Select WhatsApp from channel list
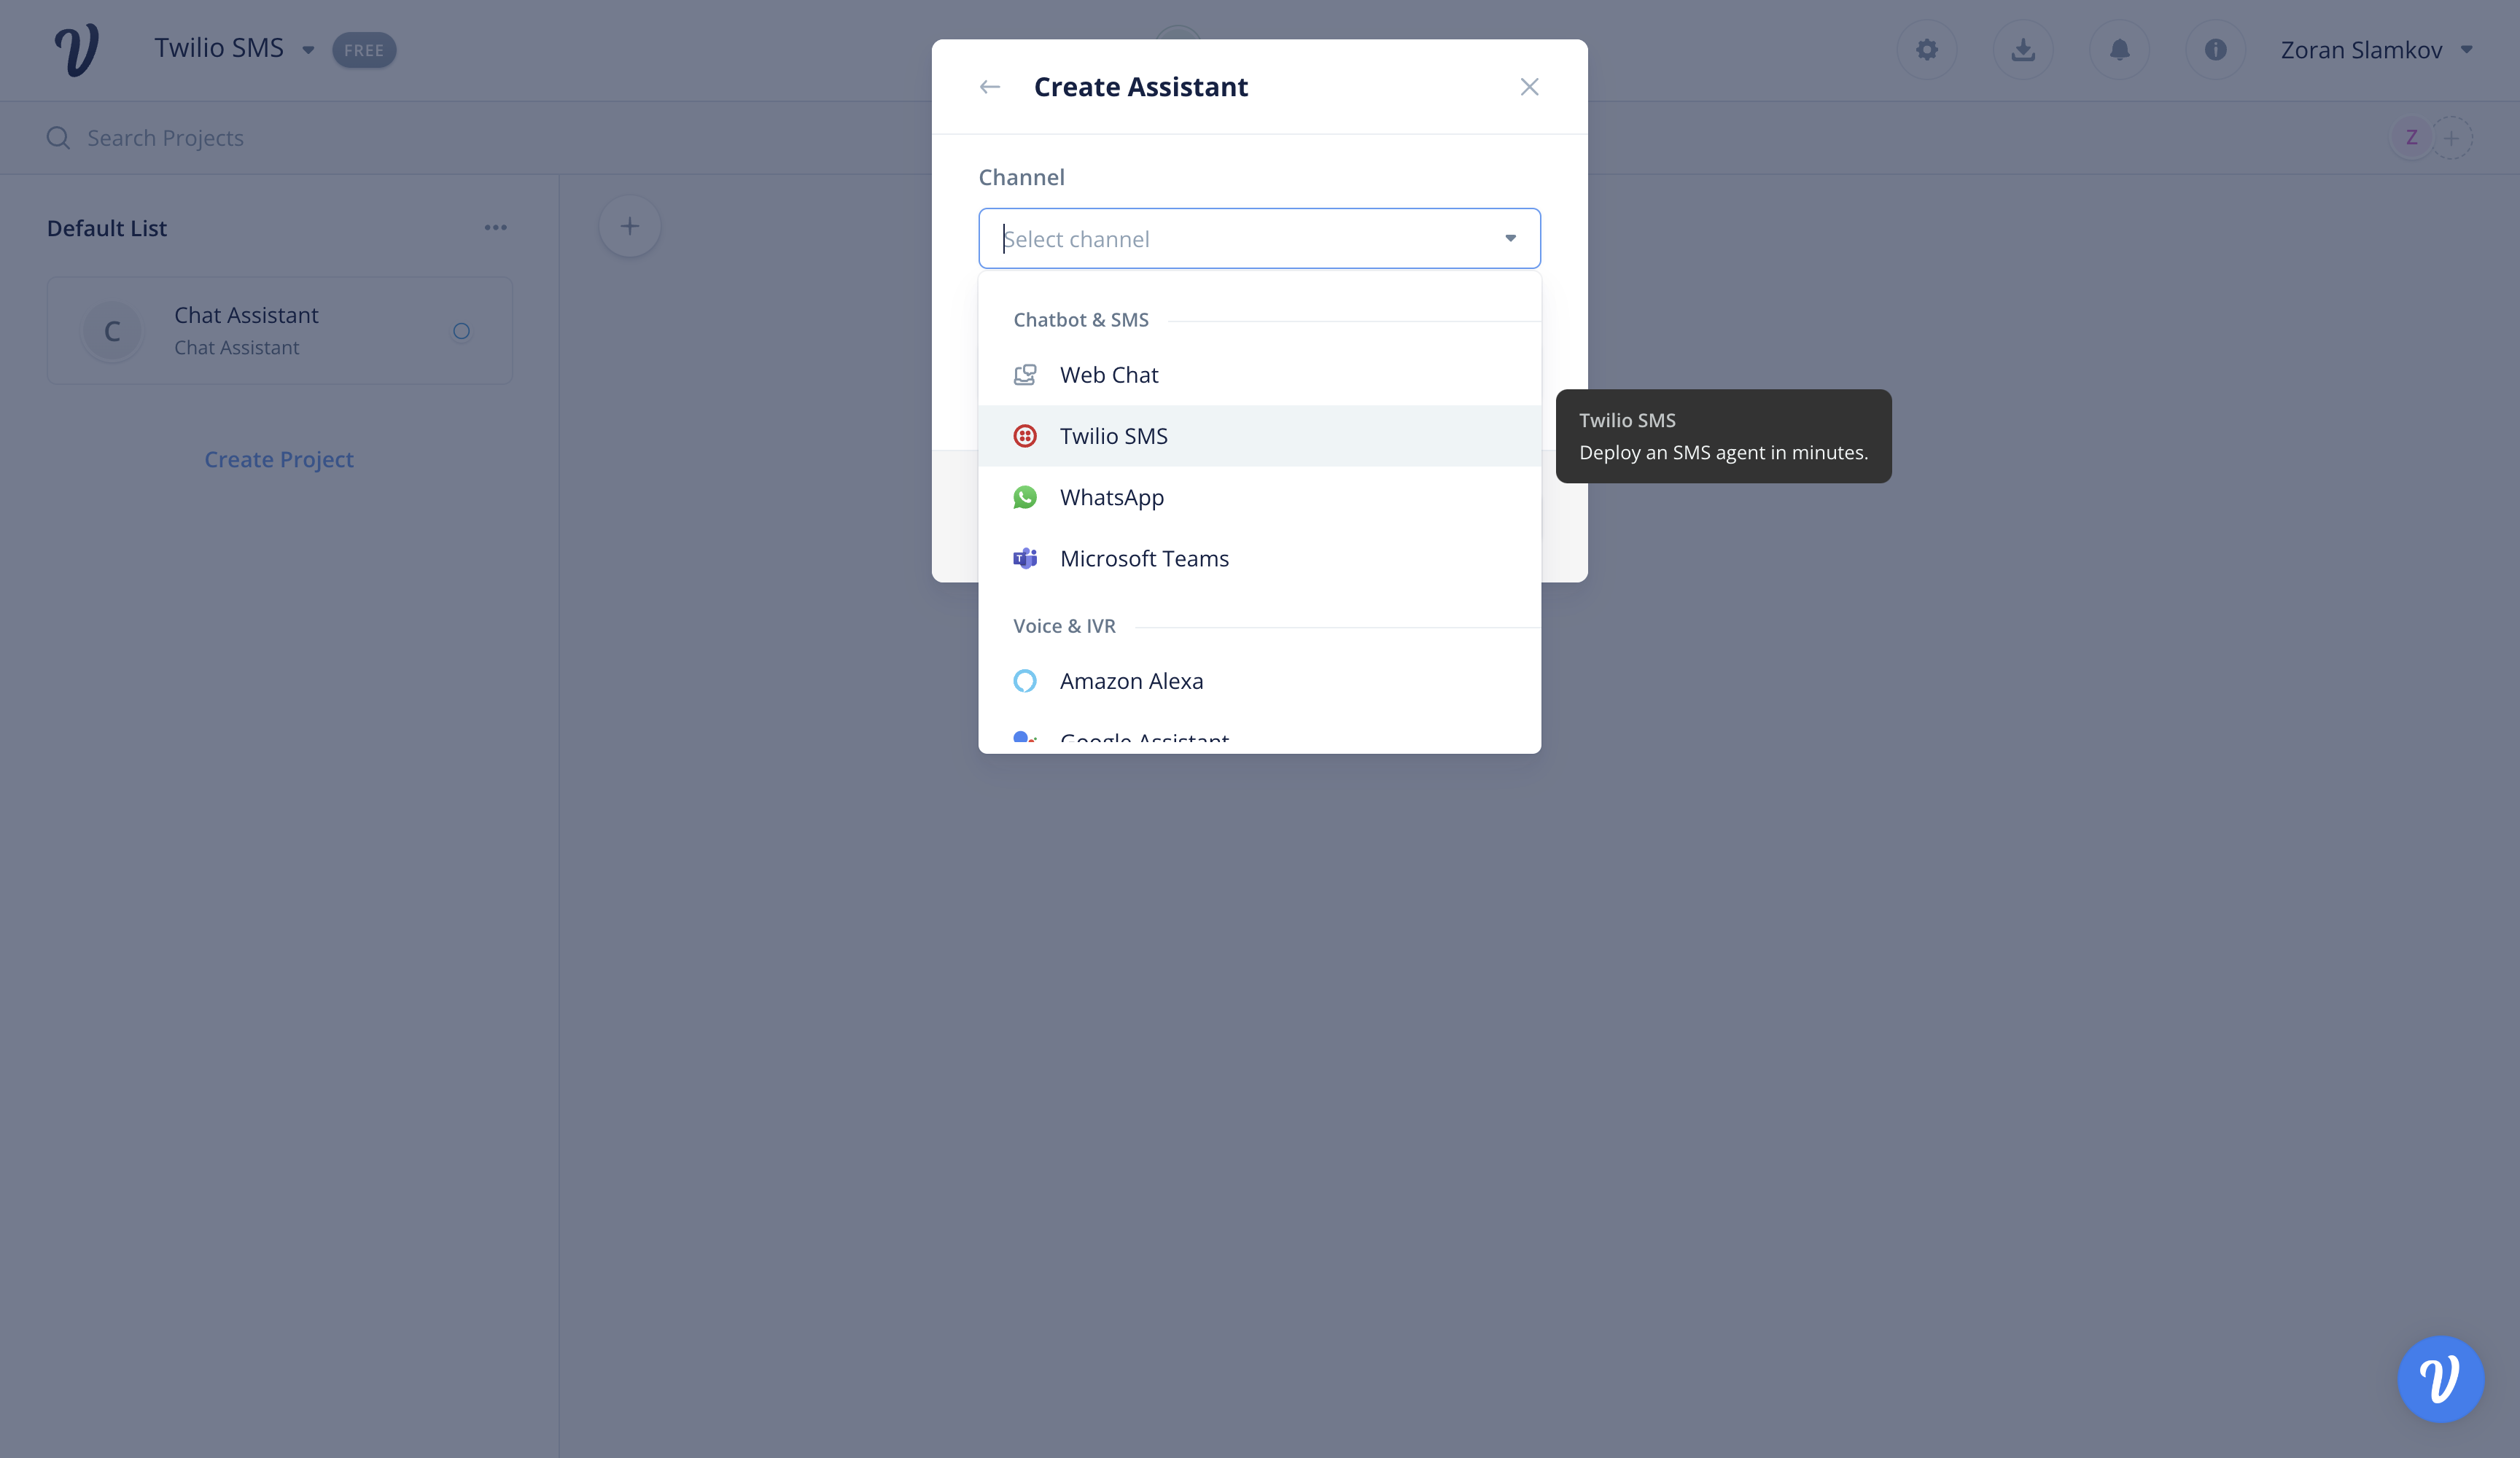The width and height of the screenshot is (2520, 1458). pos(1111,497)
